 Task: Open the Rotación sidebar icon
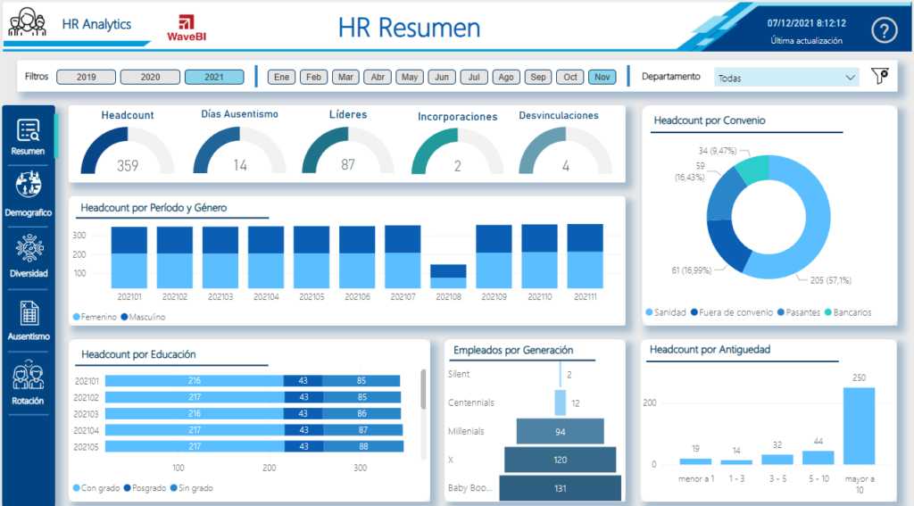(28, 376)
